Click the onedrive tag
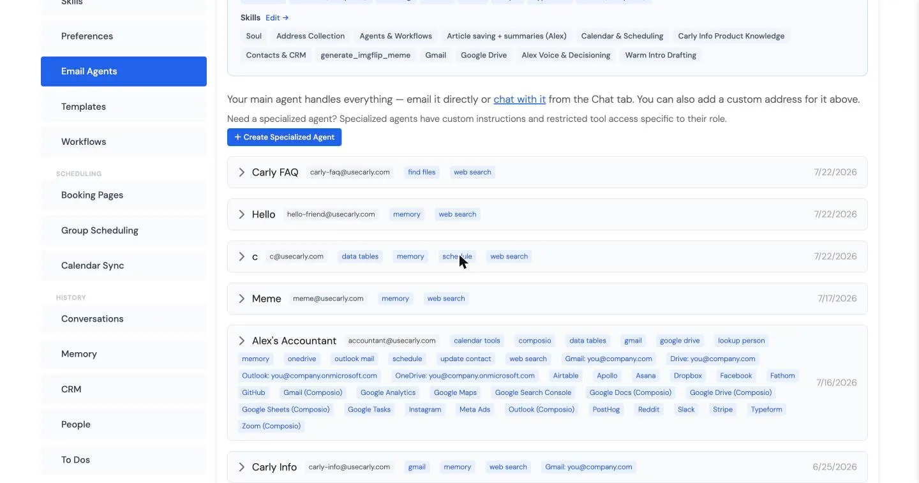The width and height of the screenshot is (919, 483). 302,359
